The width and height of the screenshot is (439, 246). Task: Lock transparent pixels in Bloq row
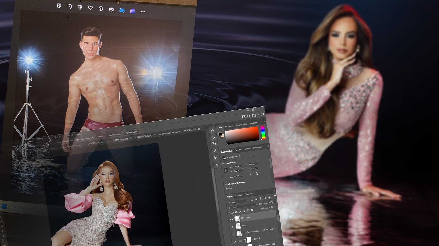pos(236,212)
